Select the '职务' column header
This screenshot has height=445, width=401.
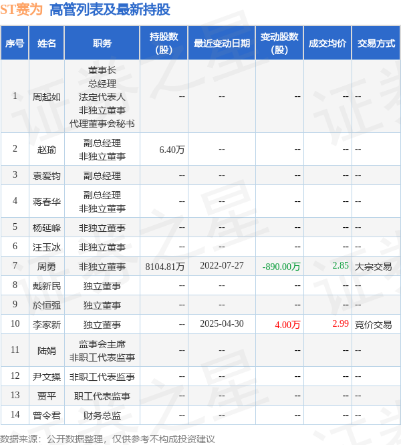(102, 43)
